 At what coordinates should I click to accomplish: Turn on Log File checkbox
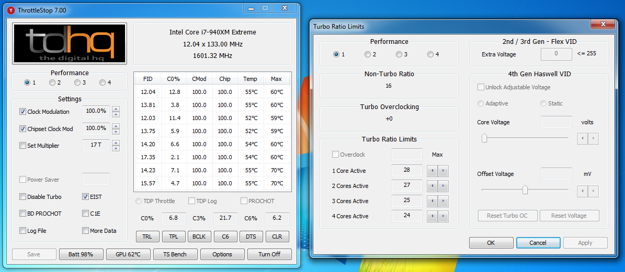point(22,231)
